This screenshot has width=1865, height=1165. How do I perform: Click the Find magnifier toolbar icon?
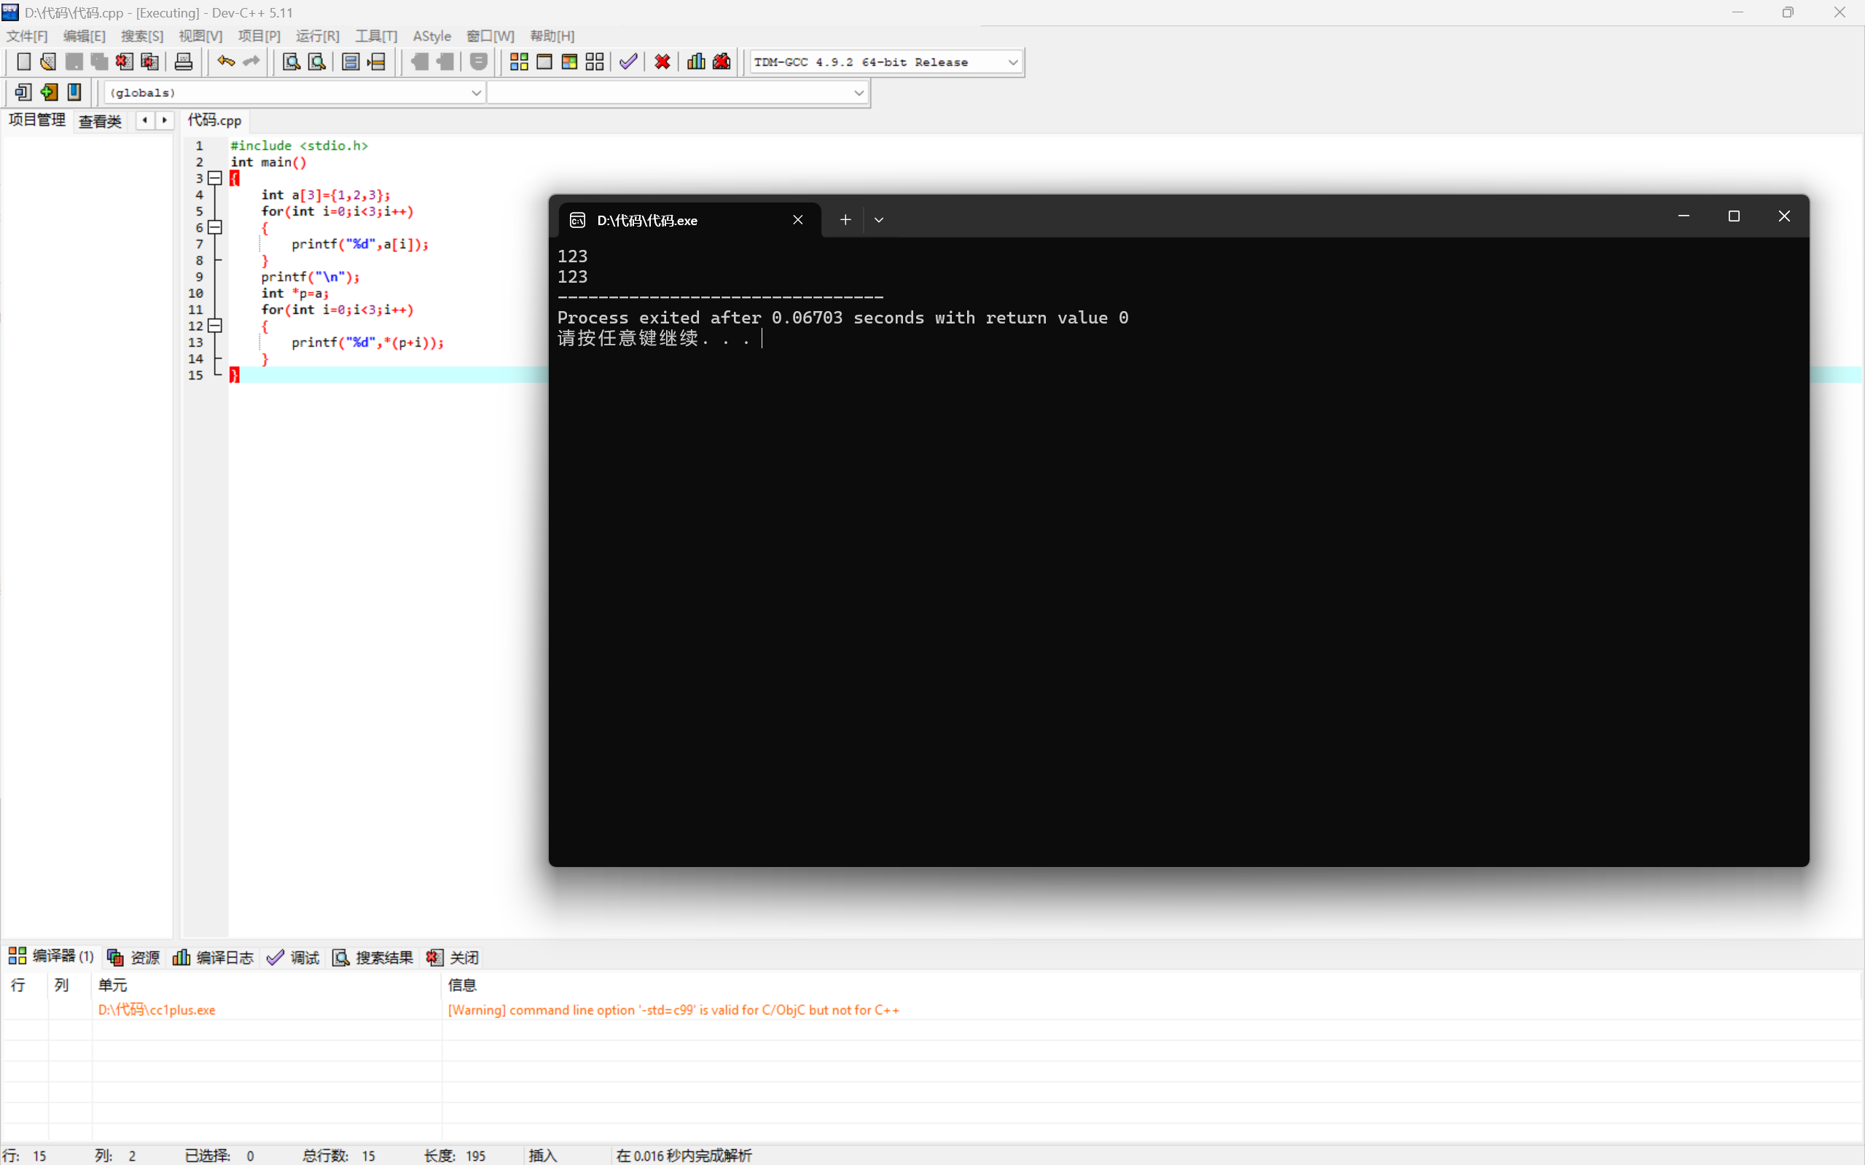tap(292, 62)
